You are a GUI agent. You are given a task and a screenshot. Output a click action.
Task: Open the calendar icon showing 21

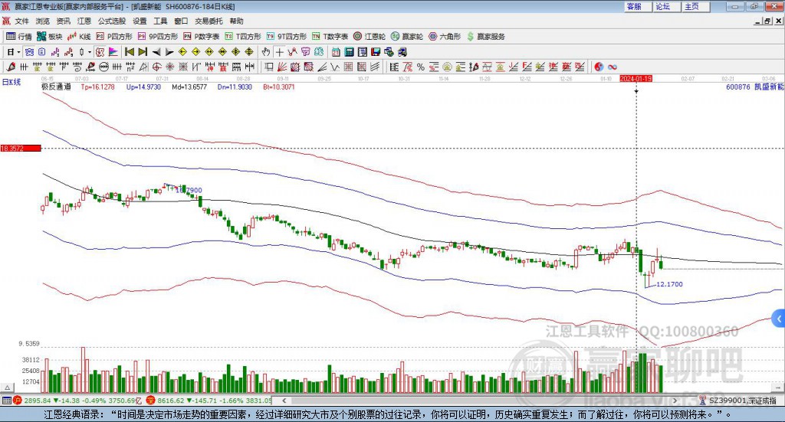336,52
